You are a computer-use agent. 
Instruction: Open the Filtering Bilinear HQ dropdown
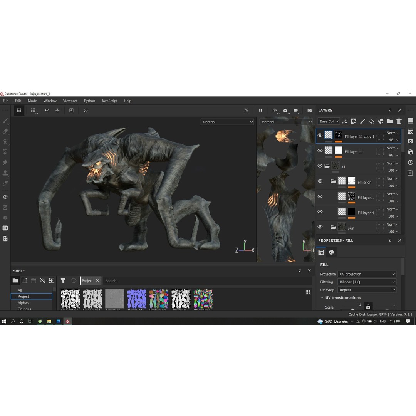(x=367, y=282)
